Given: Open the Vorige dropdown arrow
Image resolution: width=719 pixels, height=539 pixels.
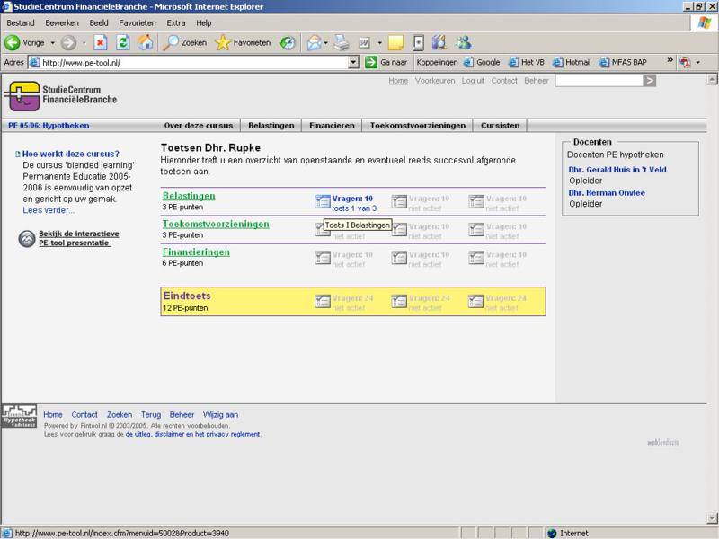Looking at the screenshot, I should coord(51,42).
